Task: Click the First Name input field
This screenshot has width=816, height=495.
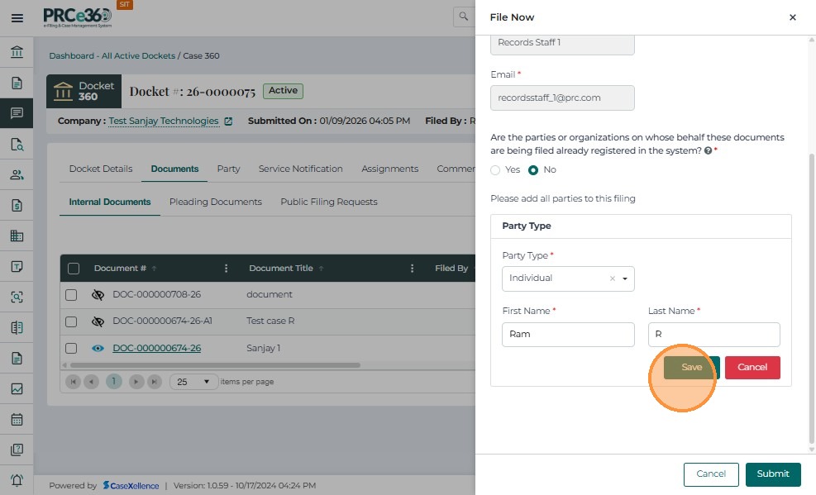Action: tap(568, 335)
